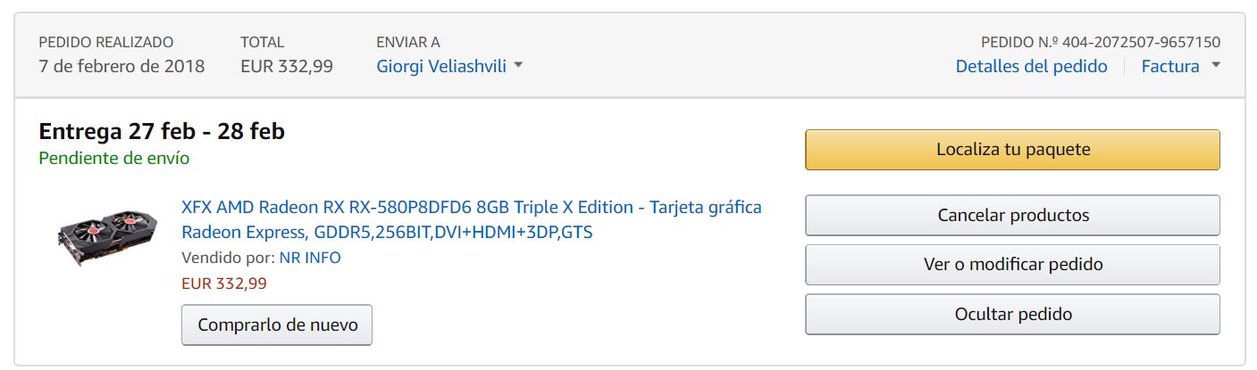Screen dimensions: 1257x370
Task: Click the red EUR 332,99 item price
Action: click(x=223, y=284)
